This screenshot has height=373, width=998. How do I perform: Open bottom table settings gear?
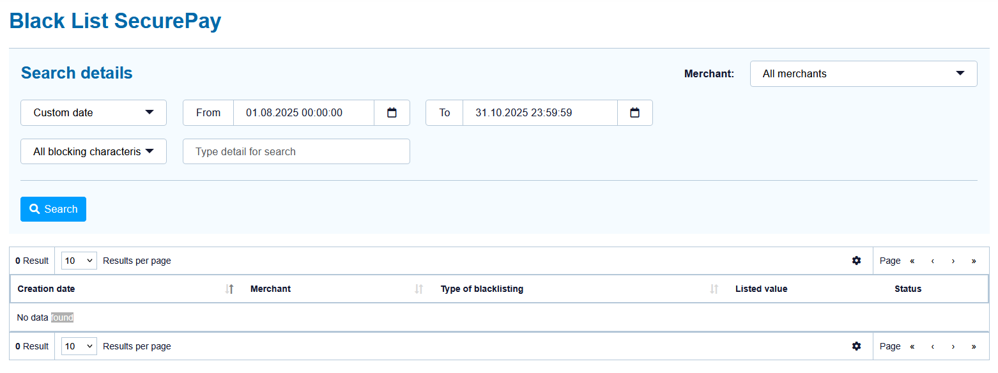point(856,346)
